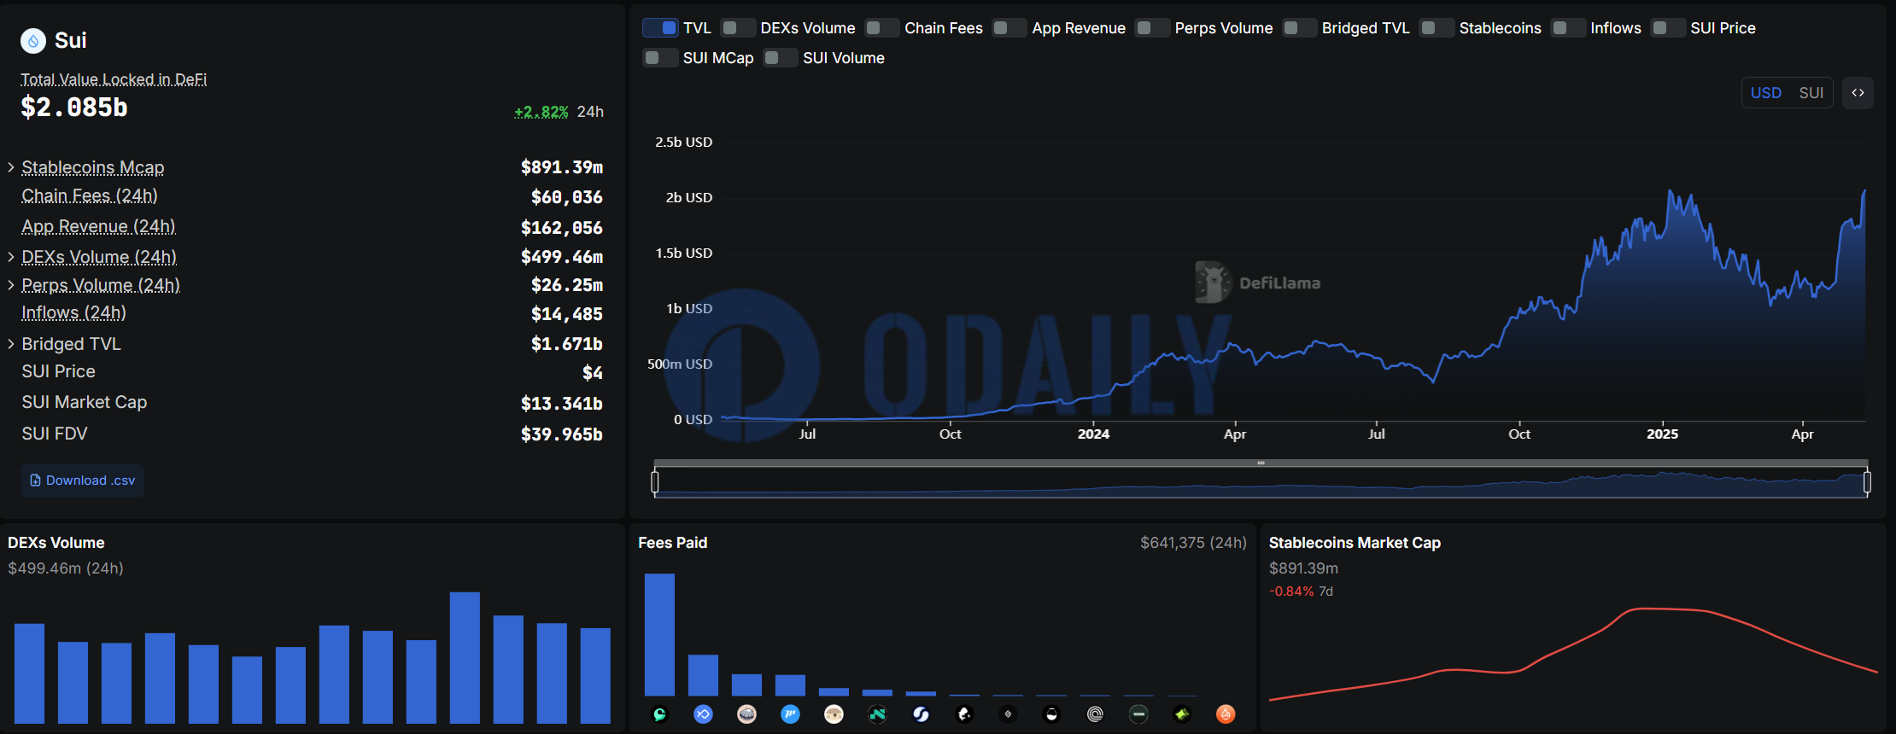This screenshot has height=734, width=1896.
Task: Click the file icon in Download .csv
Action: point(35,481)
